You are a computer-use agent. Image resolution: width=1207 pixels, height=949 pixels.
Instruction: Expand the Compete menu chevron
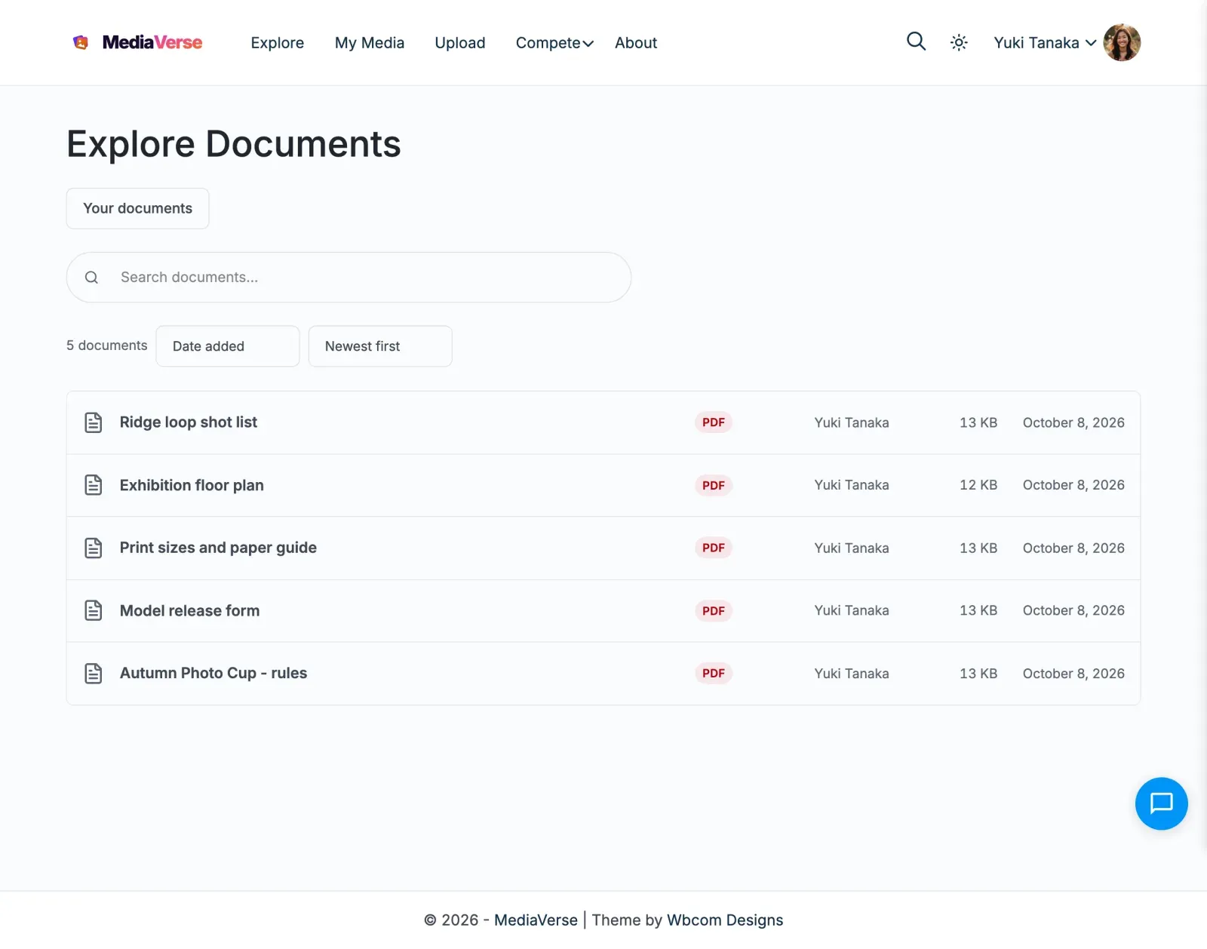[x=588, y=44]
